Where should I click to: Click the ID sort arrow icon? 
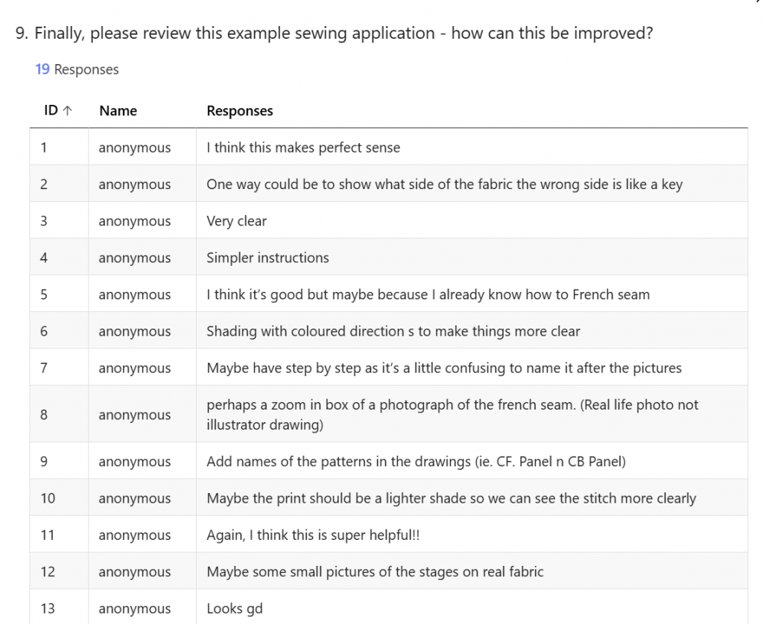[x=68, y=111]
